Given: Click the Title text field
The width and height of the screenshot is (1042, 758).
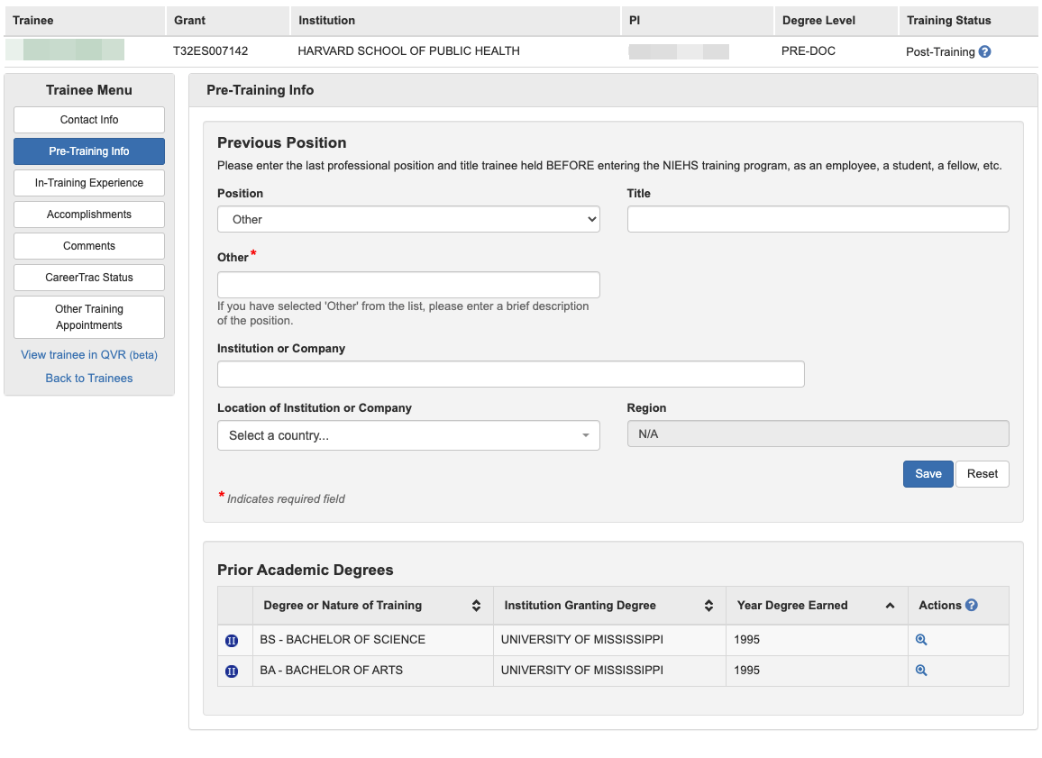Looking at the screenshot, I should [818, 219].
